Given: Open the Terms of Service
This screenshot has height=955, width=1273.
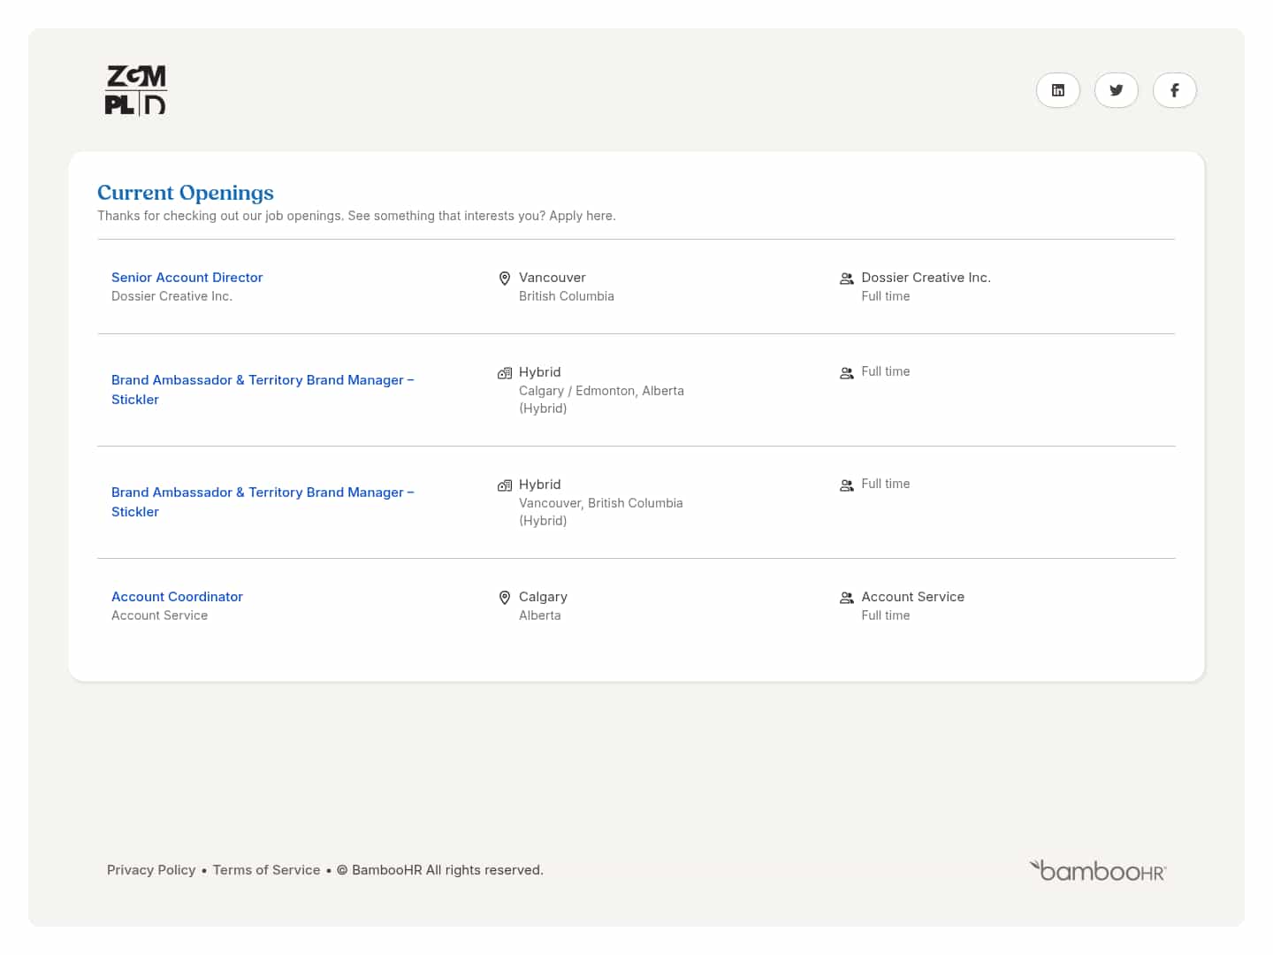Looking at the screenshot, I should tap(266, 869).
